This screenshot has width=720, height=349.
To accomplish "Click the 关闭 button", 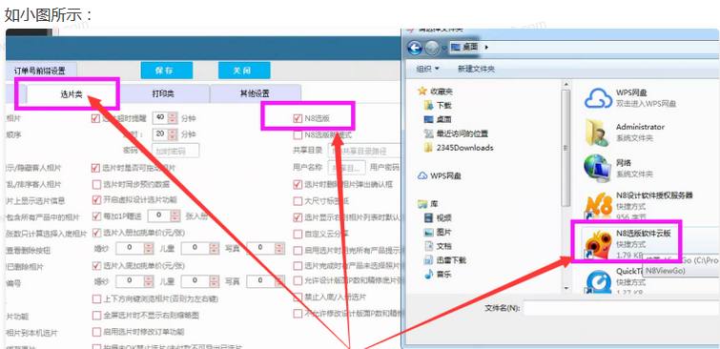I will 244,71.
